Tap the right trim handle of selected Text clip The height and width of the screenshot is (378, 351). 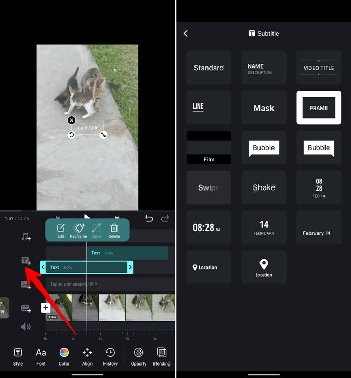coord(130,267)
